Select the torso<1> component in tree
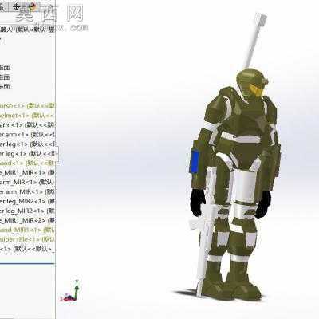This screenshot has height=319, width=319. 27,106
